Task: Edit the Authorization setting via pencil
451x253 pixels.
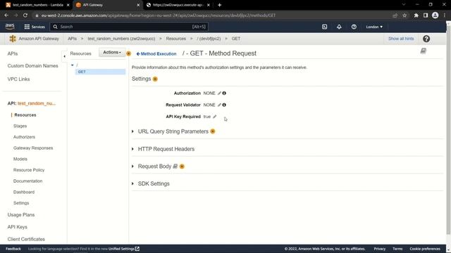Action: (x=219, y=93)
